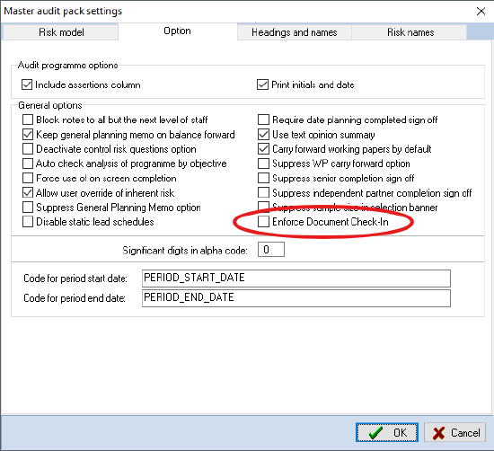Uncheck Include assertions column
494x451 pixels.
(x=27, y=84)
